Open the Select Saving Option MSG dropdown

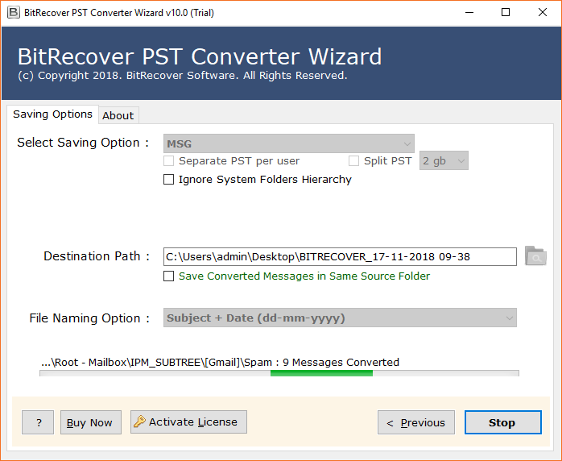point(289,143)
